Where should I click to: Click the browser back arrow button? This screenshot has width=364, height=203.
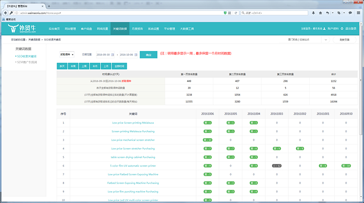tap(6, 14)
